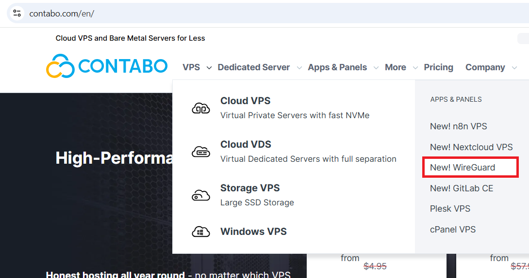This screenshot has height=278, width=529.
Task: Open the Apps & Panels menu
Action: click(337, 67)
